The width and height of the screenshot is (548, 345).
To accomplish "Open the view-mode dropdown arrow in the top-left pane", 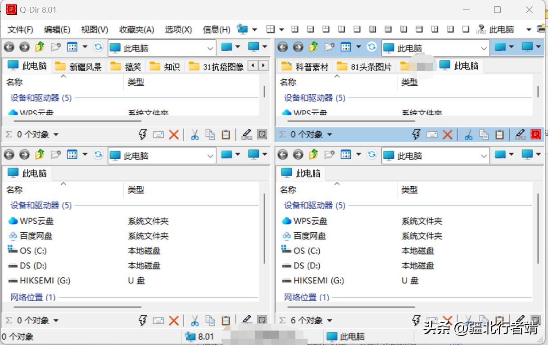I will click(85, 47).
